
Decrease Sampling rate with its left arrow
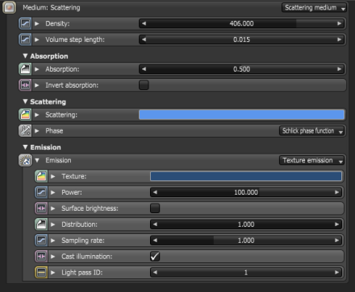coord(155,241)
